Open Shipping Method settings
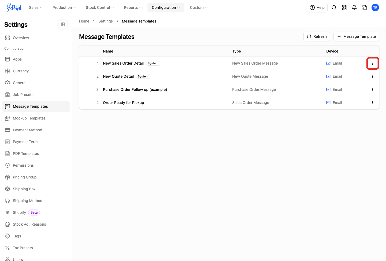This screenshot has height=261, width=386. 36,201
